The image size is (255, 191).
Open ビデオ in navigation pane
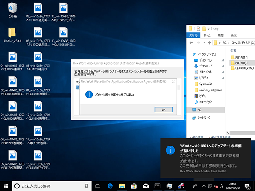pos(200,96)
